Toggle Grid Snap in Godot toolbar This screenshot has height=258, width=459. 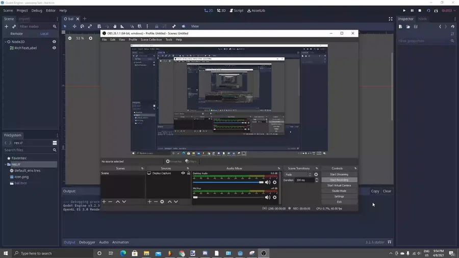click(x=140, y=27)
